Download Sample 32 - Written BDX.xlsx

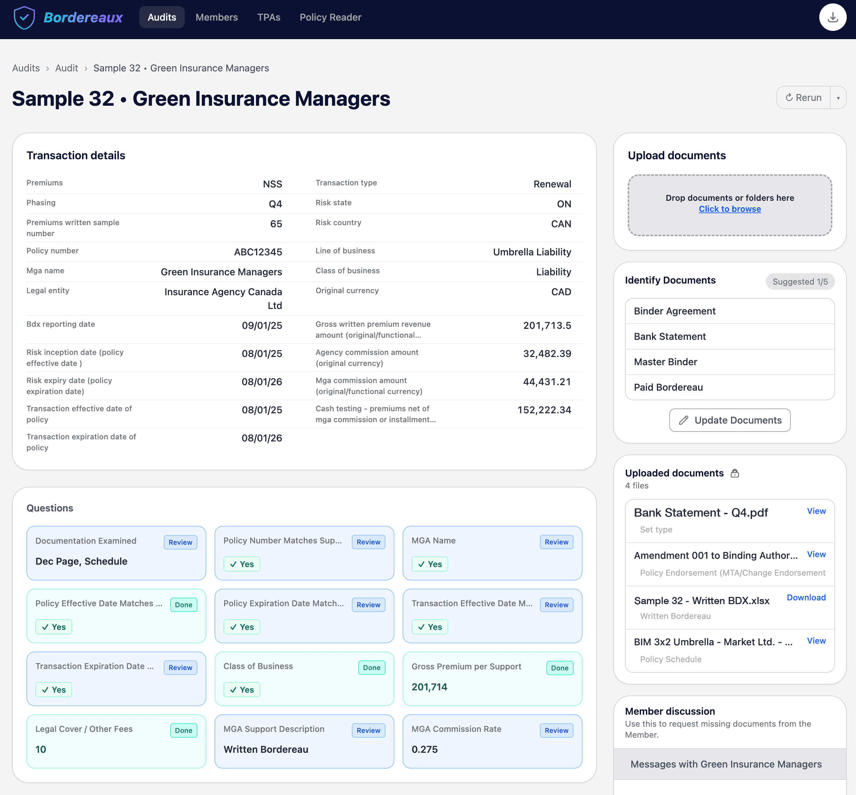point(806,598)
